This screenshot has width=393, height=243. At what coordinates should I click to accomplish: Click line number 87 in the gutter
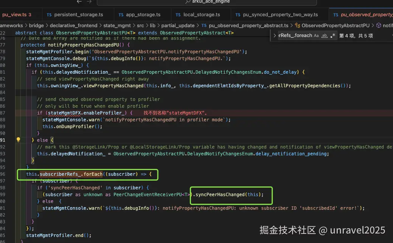click(3, 113)
